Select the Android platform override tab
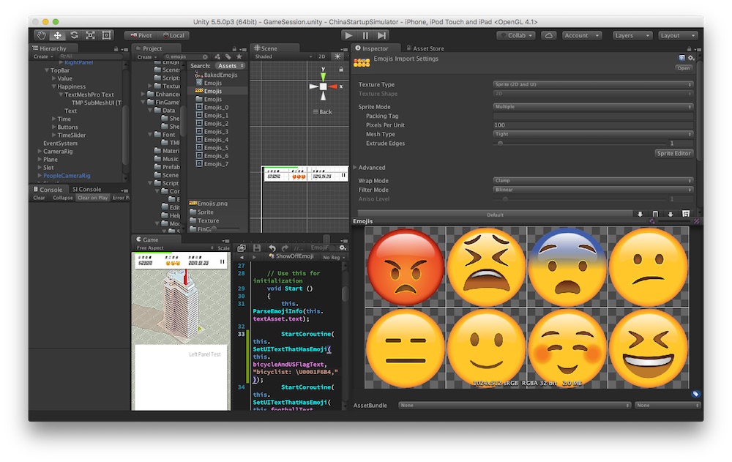This screenshot has height=462, width=732. [x=671, y=214]
